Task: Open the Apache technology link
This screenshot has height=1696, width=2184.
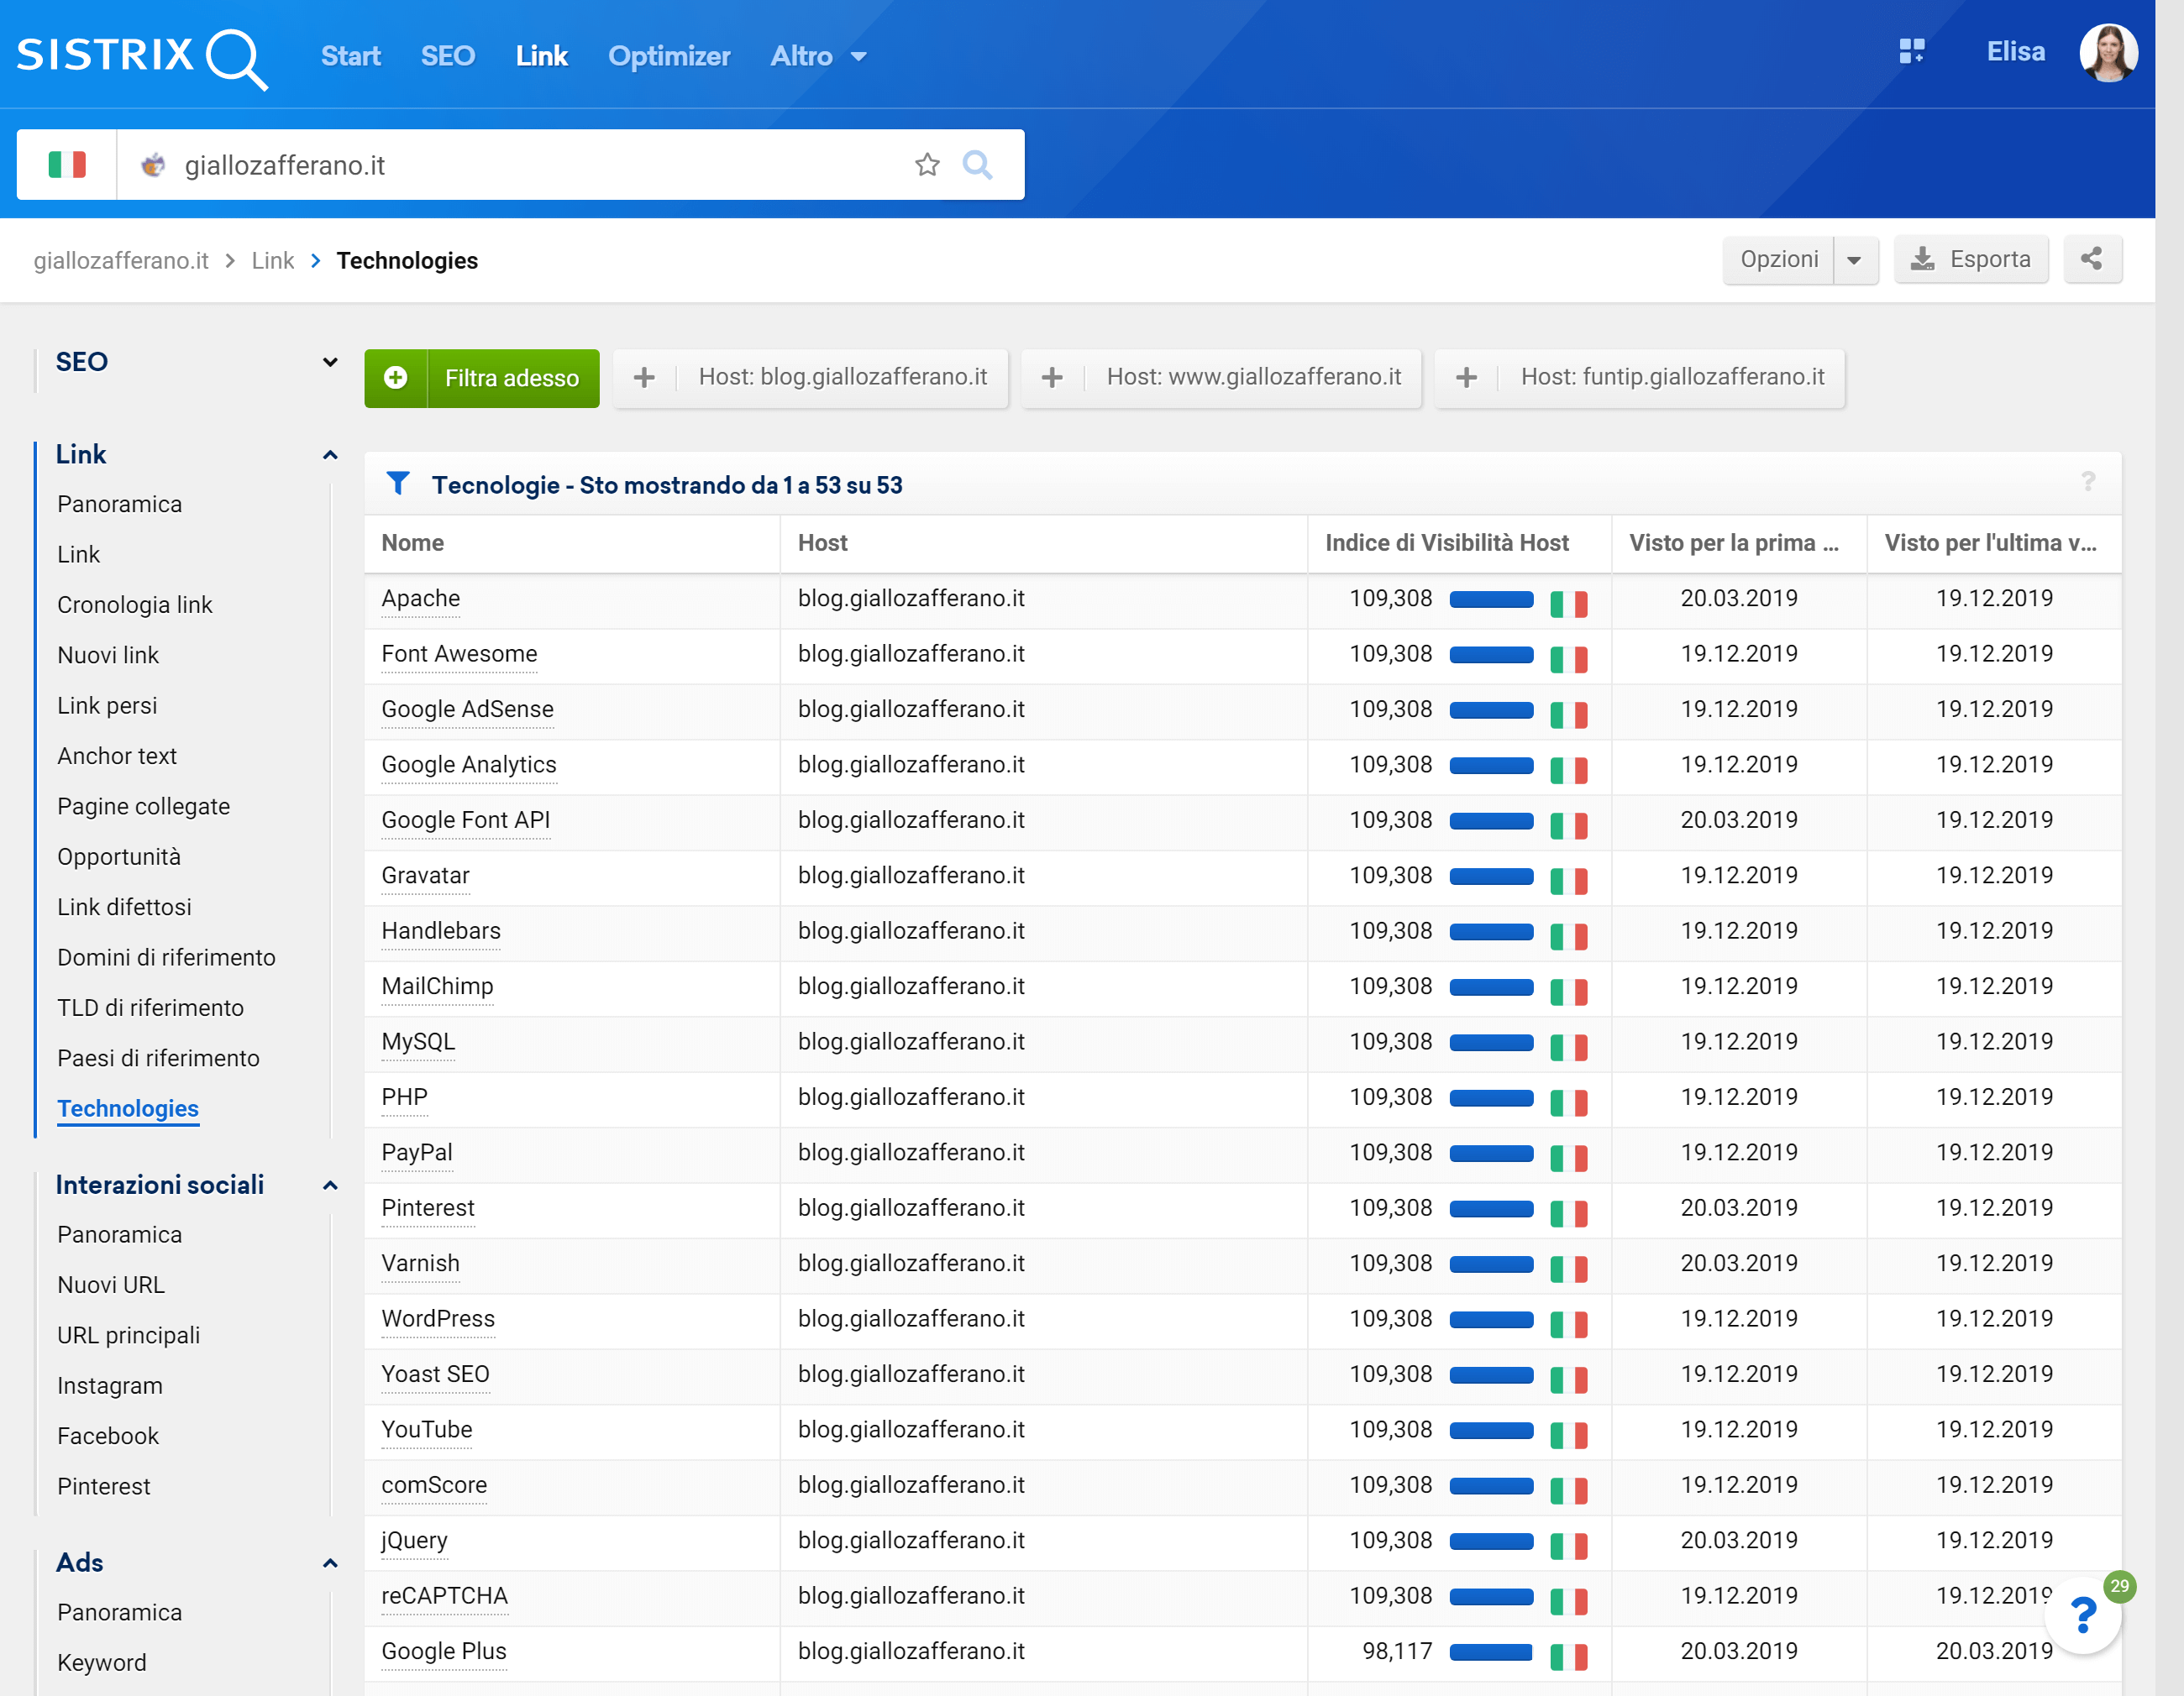Action: (x=420, y=599)
